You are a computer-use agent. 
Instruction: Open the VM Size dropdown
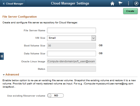[x=71, y=38]
